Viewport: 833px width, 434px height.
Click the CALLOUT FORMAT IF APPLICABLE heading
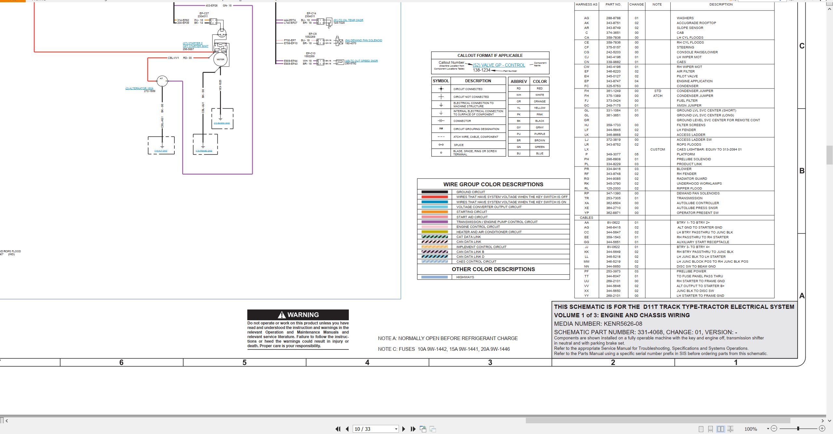pyautogui.click(x=490, y=56)
